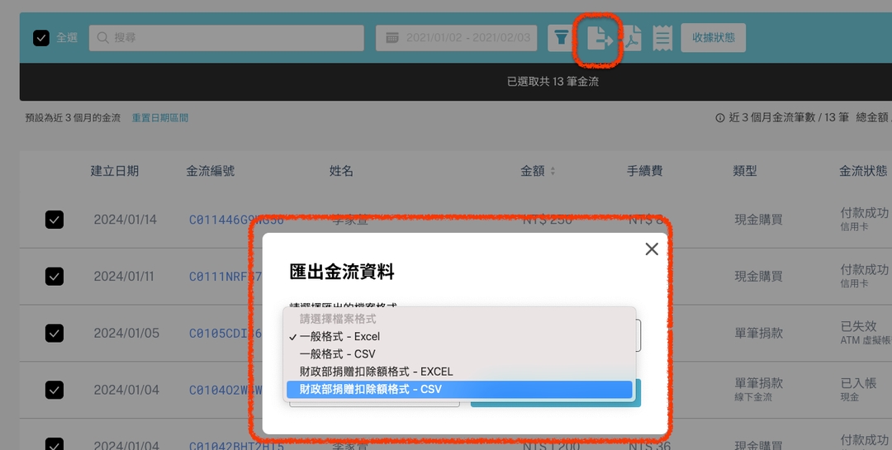
Task: Click the PDF export icon
Action: click(x=633, y=38)
